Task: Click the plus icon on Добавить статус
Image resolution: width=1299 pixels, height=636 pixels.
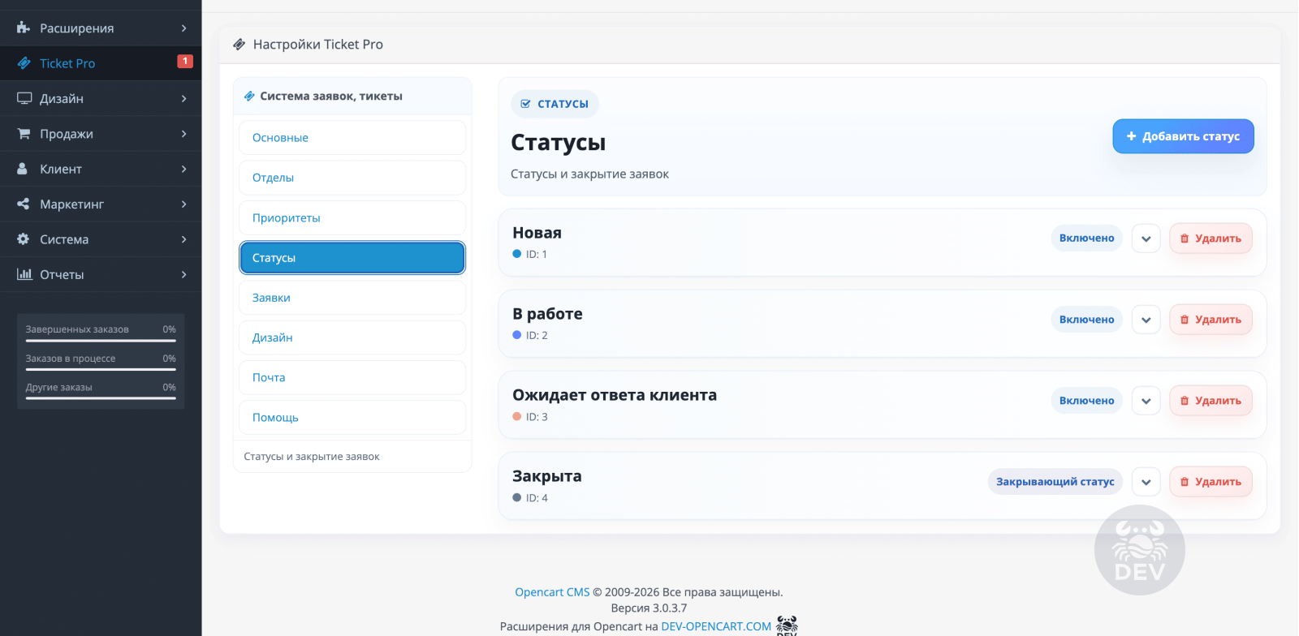Action: [x=1131, y=136]
